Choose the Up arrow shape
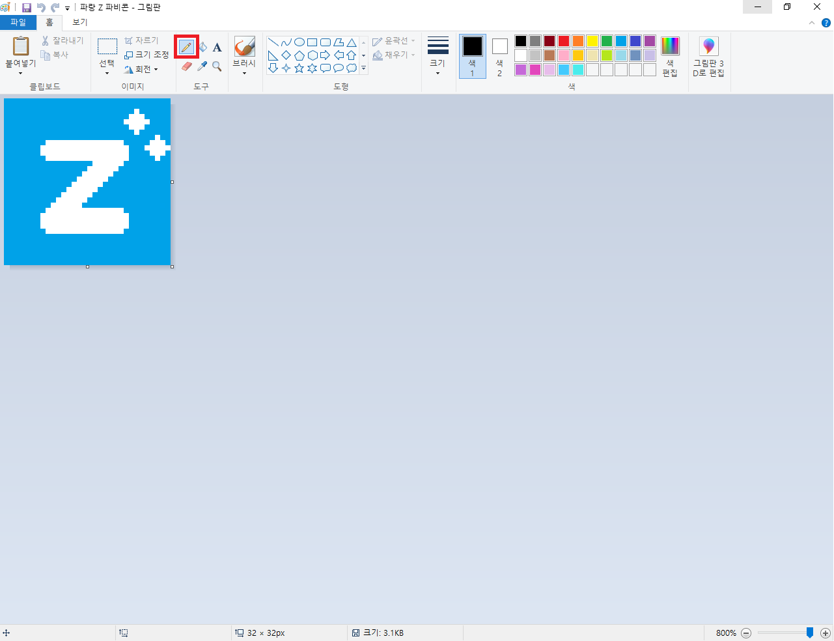The image size is (834, 641). (x=352, y=55)
